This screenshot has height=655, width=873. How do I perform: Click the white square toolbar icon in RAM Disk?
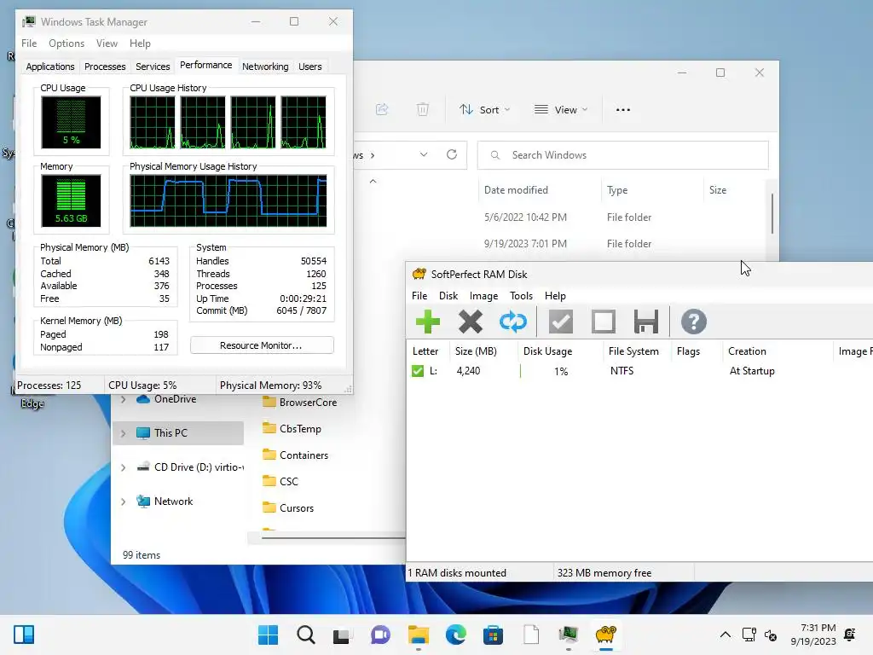point(604,322)
